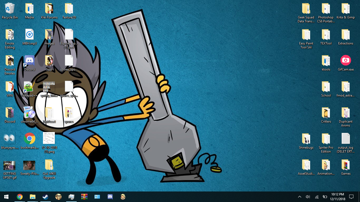The image size is (360, 202).
Task: Open the fmod_extra... folder
Action: point(346,89)
